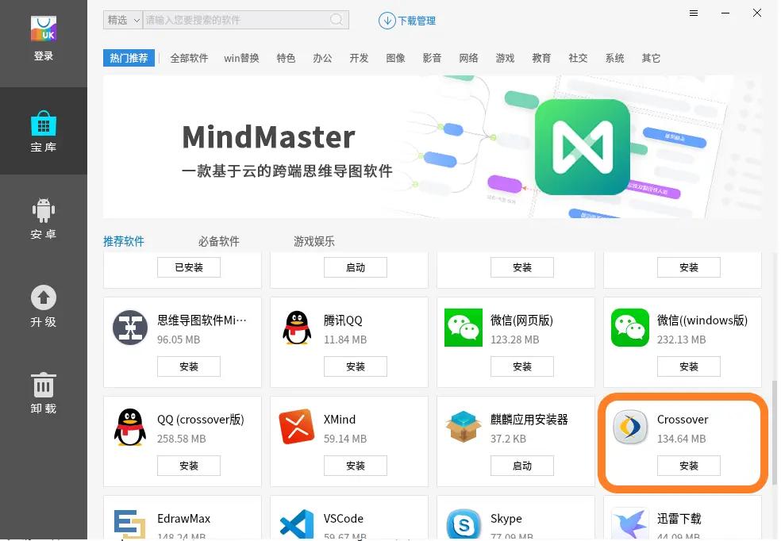This screenshot has width=781, height=541.
Task: Switch to the 办公 category tab
Action: [x=322, y=57]
